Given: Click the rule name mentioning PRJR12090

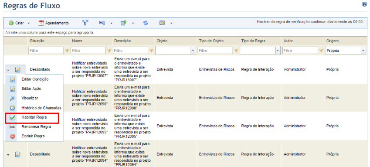Looking at the screenshot, I should (x=90, y=98).
